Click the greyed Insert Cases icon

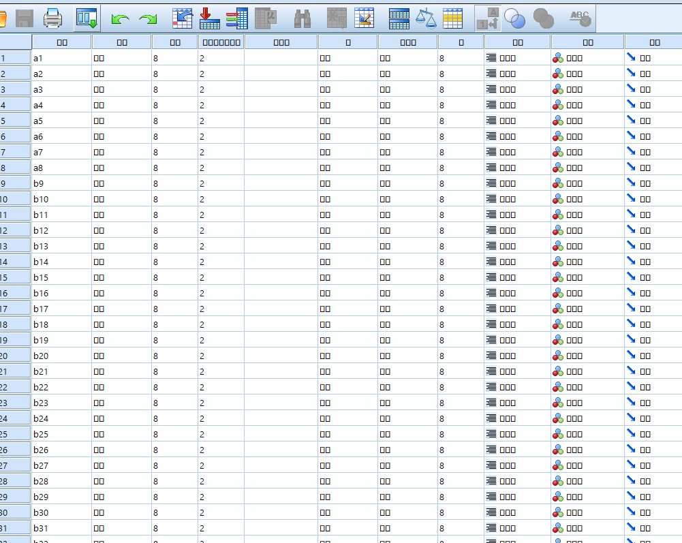(x=337, y=18)
